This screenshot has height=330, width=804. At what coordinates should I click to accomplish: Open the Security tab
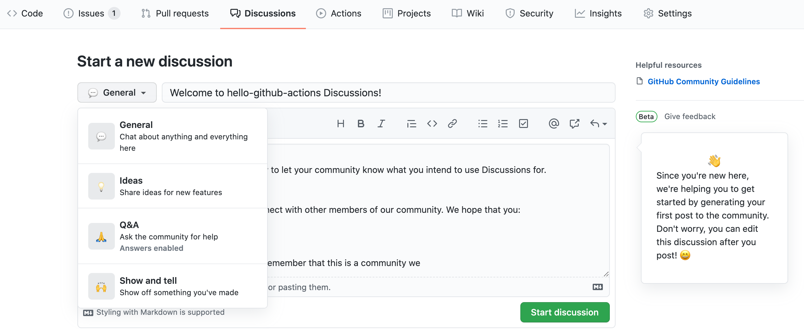[x=529, y=13]
